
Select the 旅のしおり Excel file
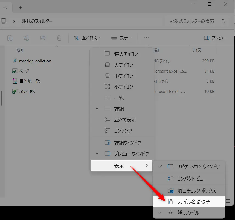tap(27, 91)
